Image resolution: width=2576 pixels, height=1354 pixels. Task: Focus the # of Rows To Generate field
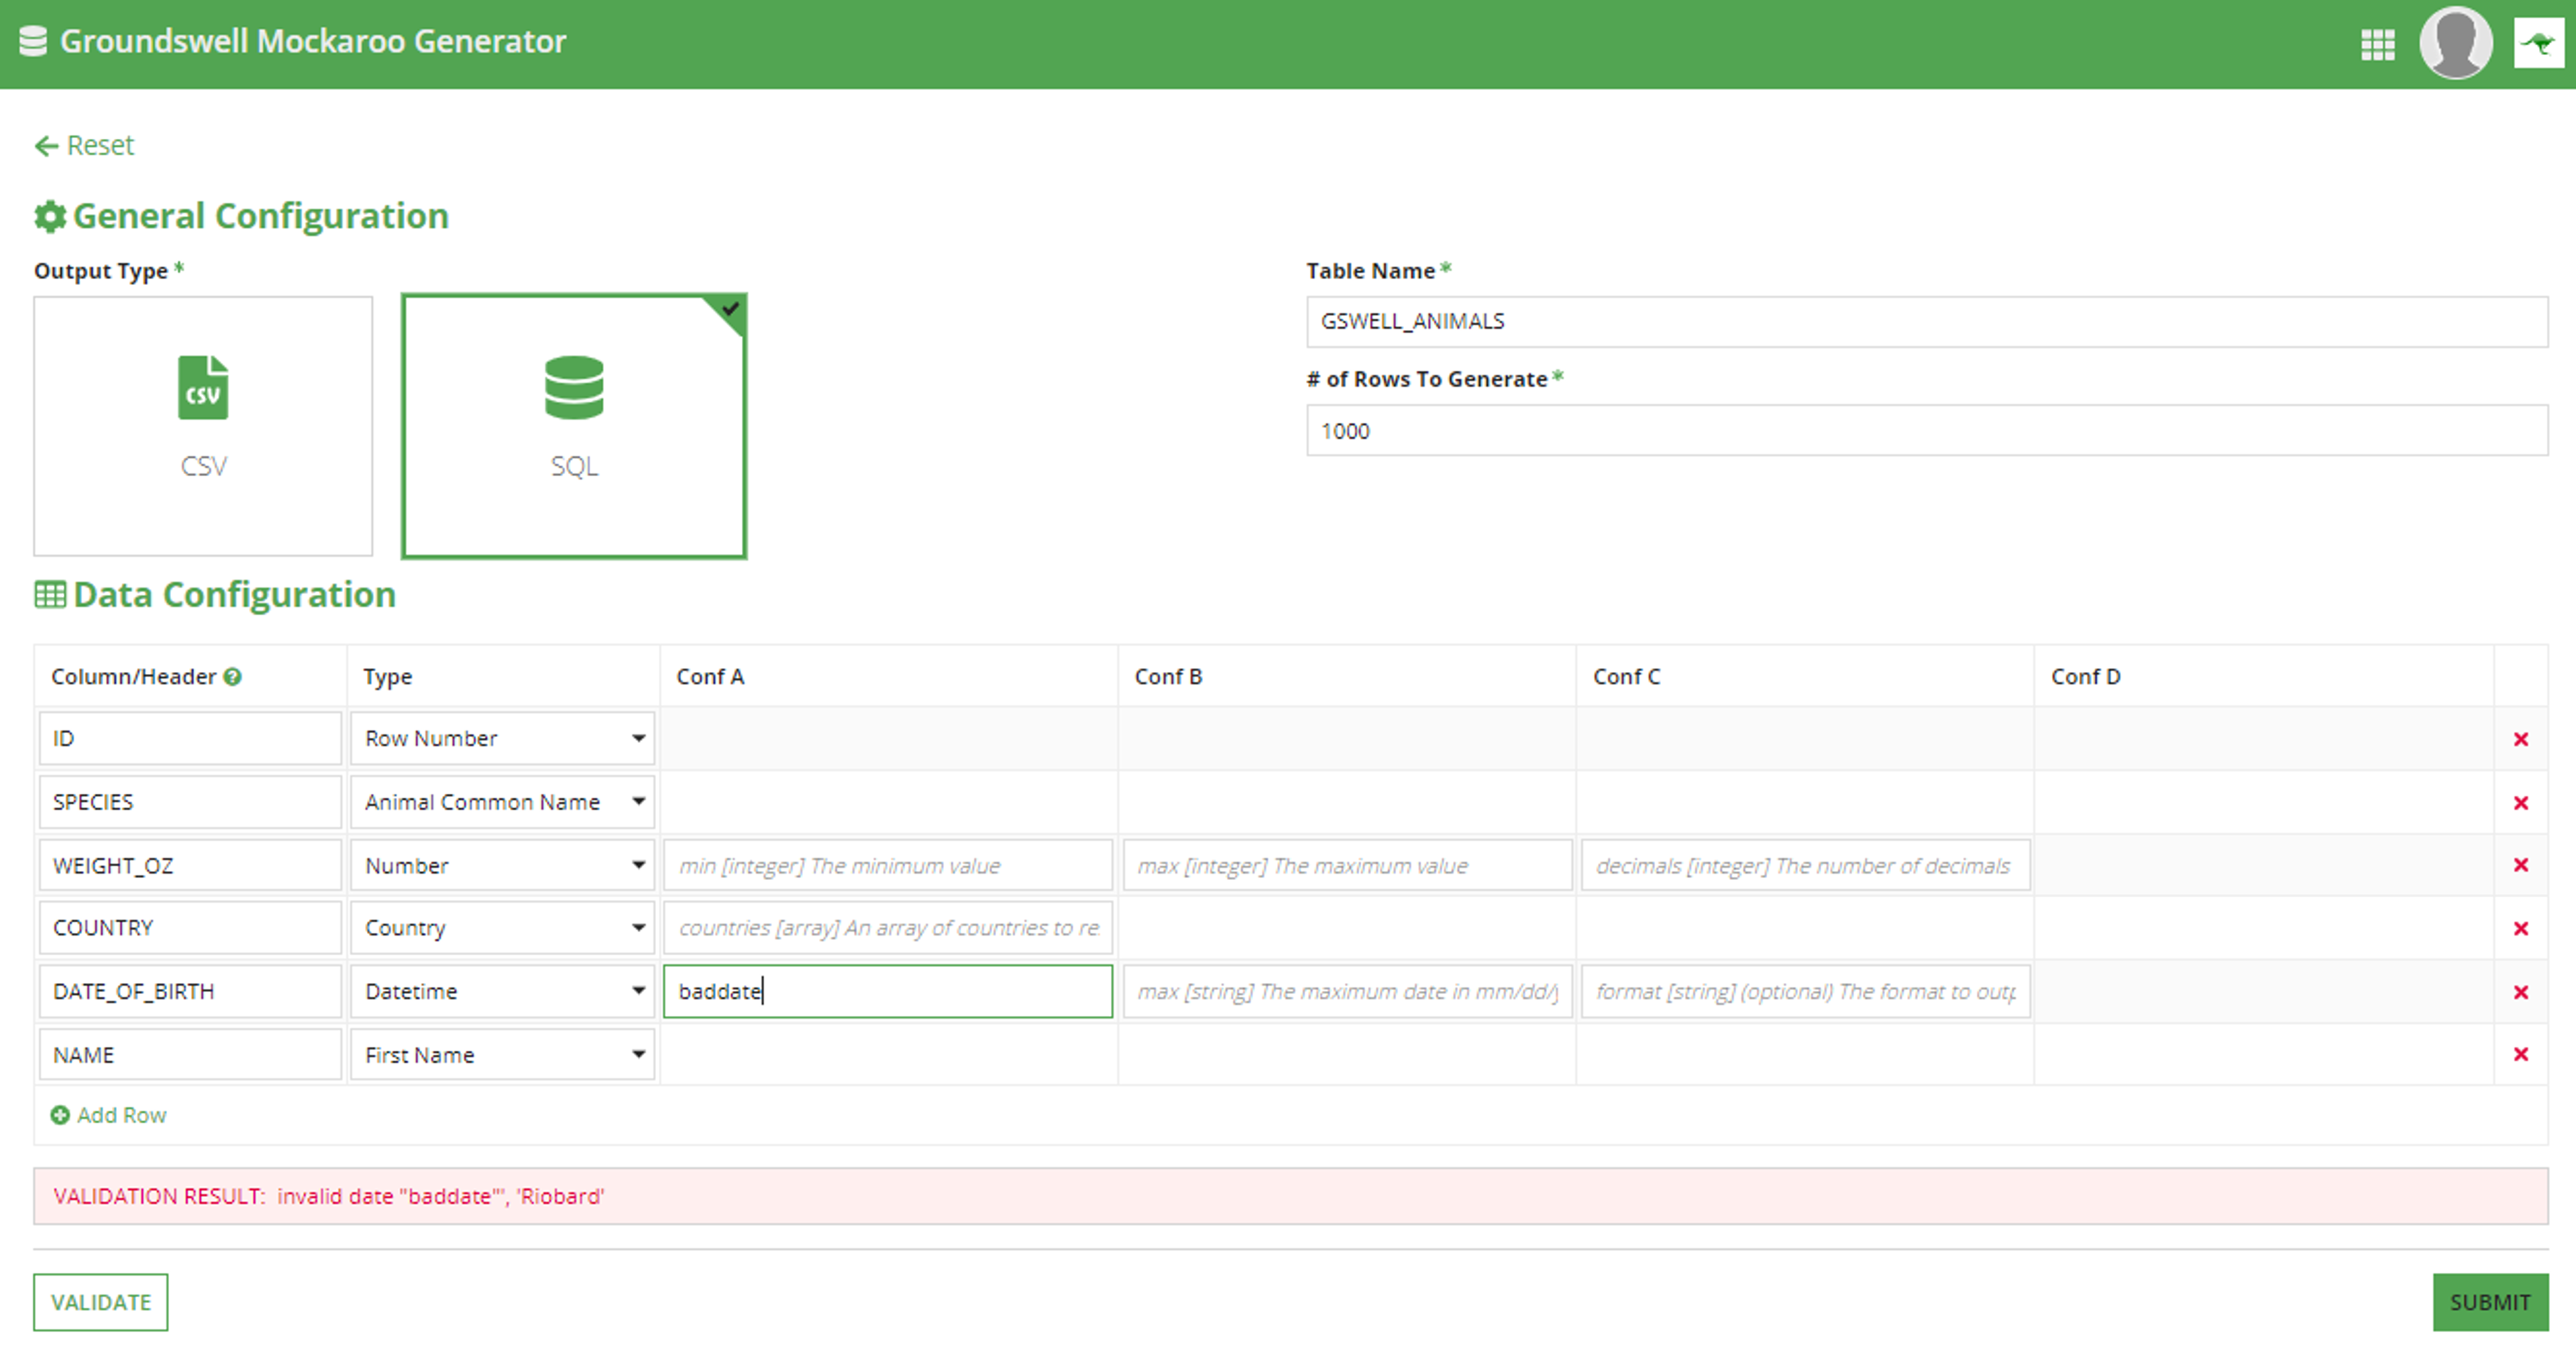1927,431
